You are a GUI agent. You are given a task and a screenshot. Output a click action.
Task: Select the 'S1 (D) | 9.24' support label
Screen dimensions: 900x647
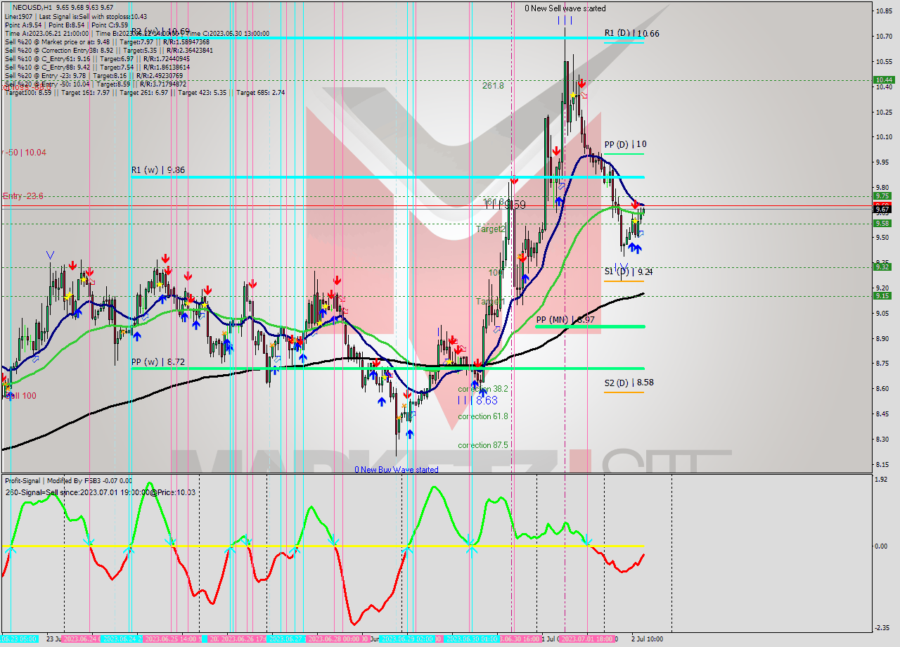click(x=629, y=271)
